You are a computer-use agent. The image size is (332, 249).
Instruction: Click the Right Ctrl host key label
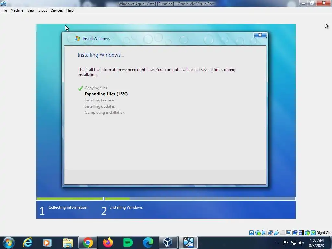tap(324, 233)
